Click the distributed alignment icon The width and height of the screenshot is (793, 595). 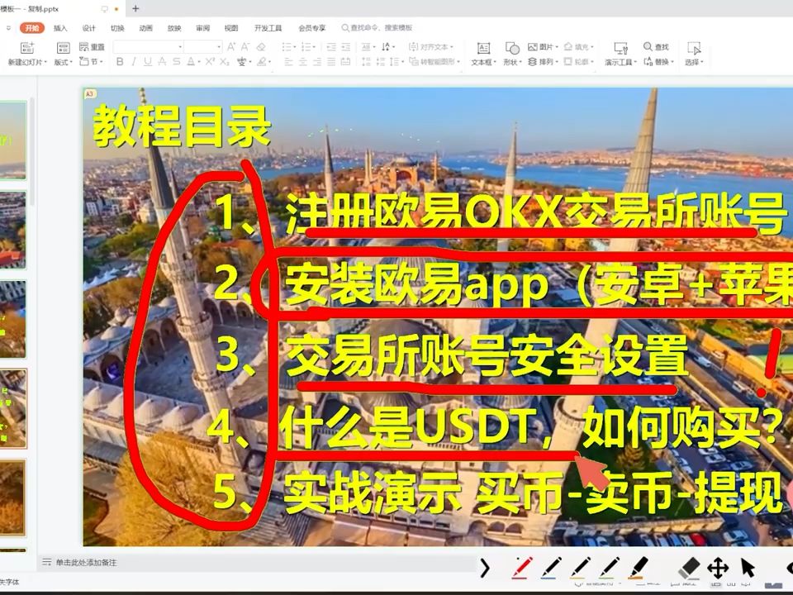coord(345,62)
